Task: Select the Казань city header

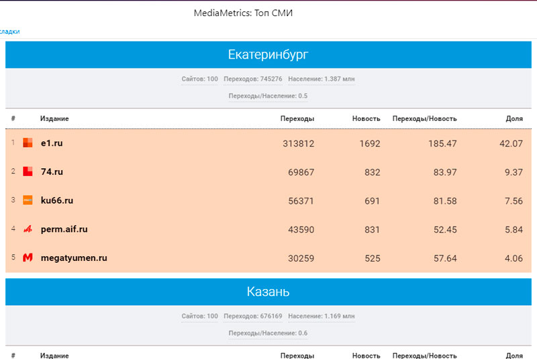Action: [x=268, y=292]
